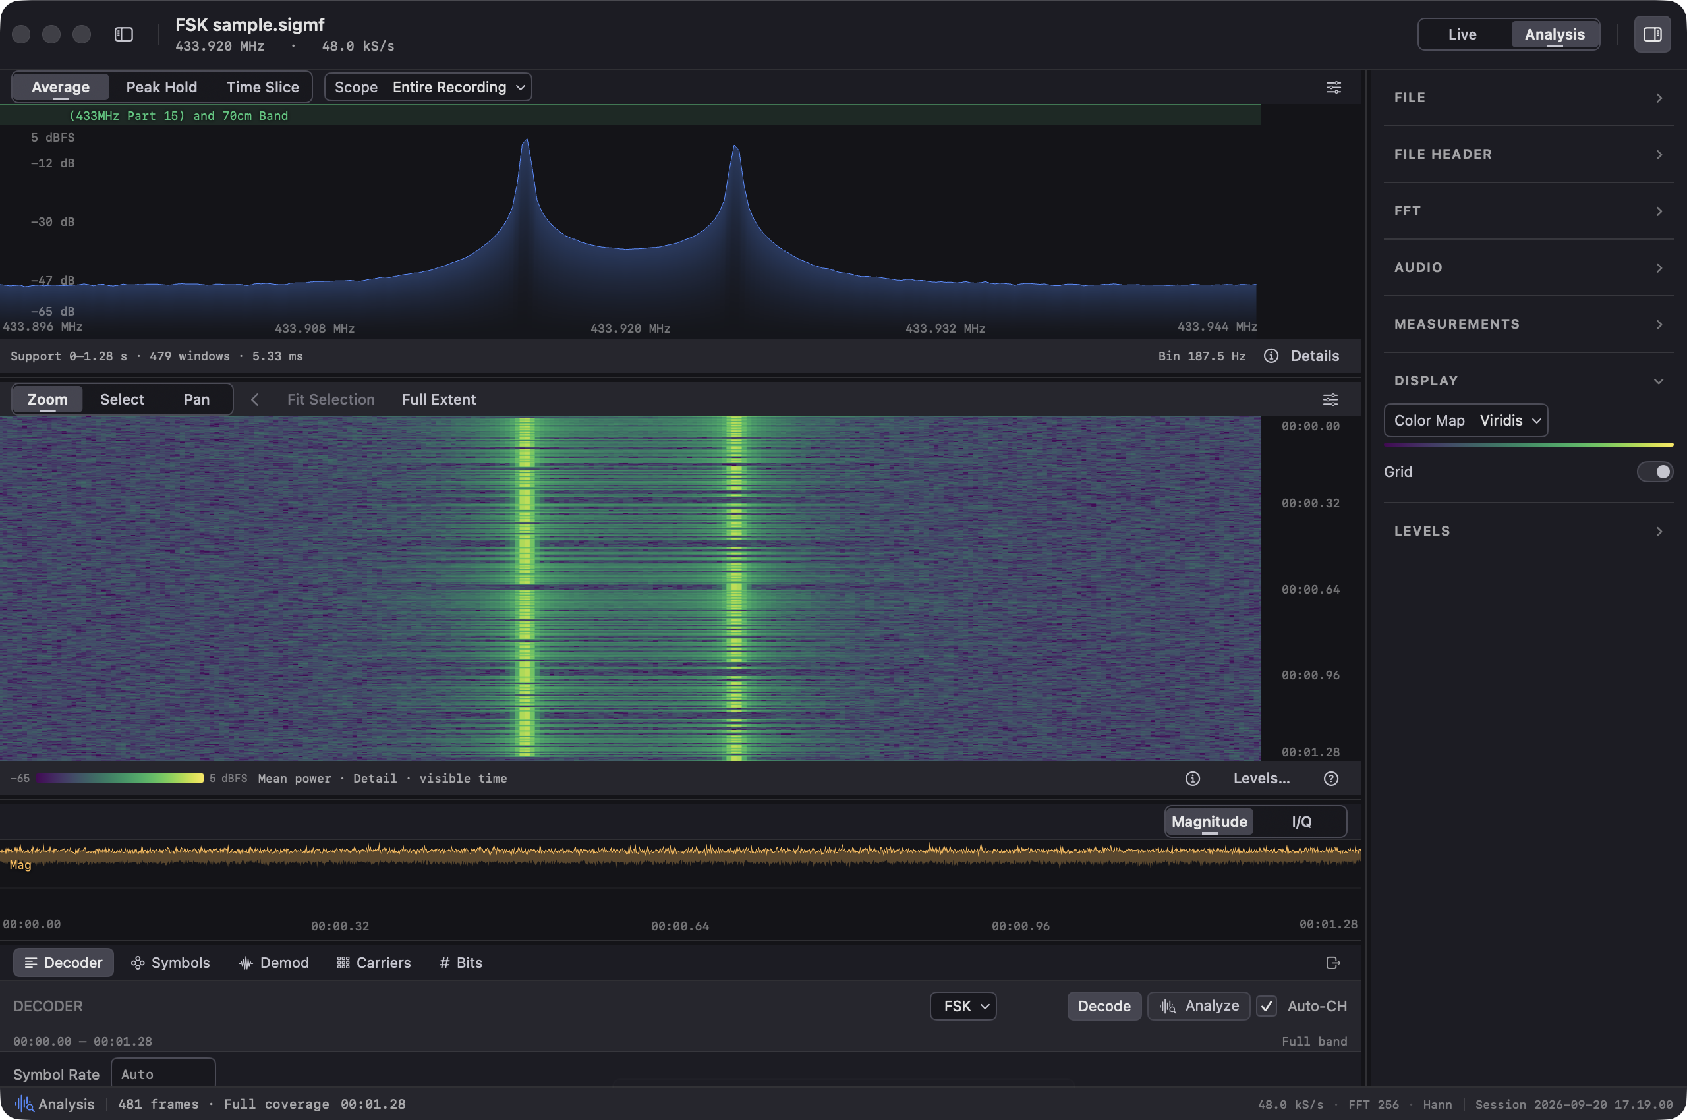Click the Decode button
1687x1120 pixels.
pos(1104,1006)
